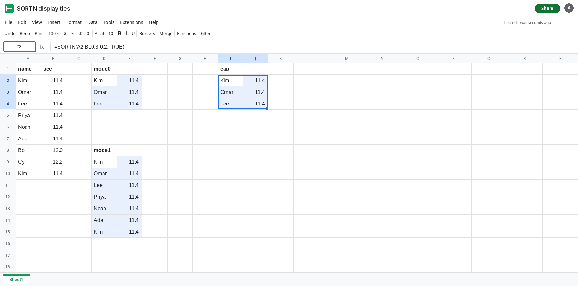Select column I header

pyautogui.click(x=230, y=59)
